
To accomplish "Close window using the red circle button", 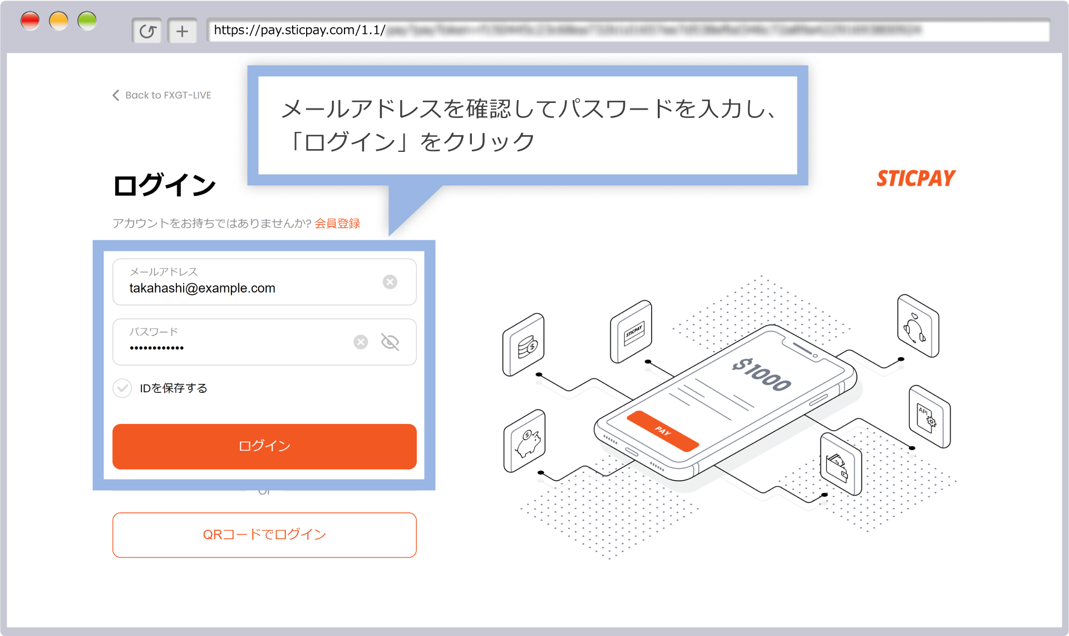I will coord(30,21).
